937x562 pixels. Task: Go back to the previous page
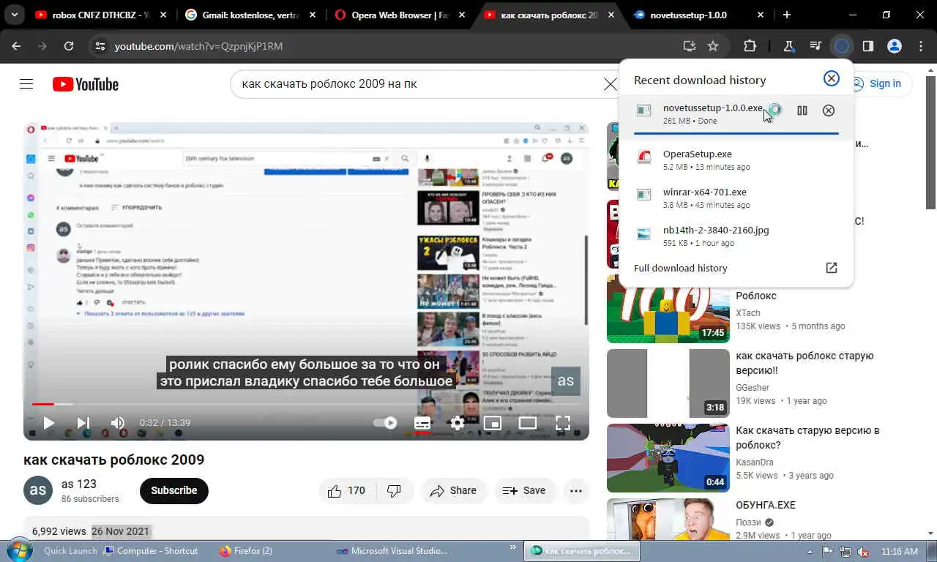(16, 46)
